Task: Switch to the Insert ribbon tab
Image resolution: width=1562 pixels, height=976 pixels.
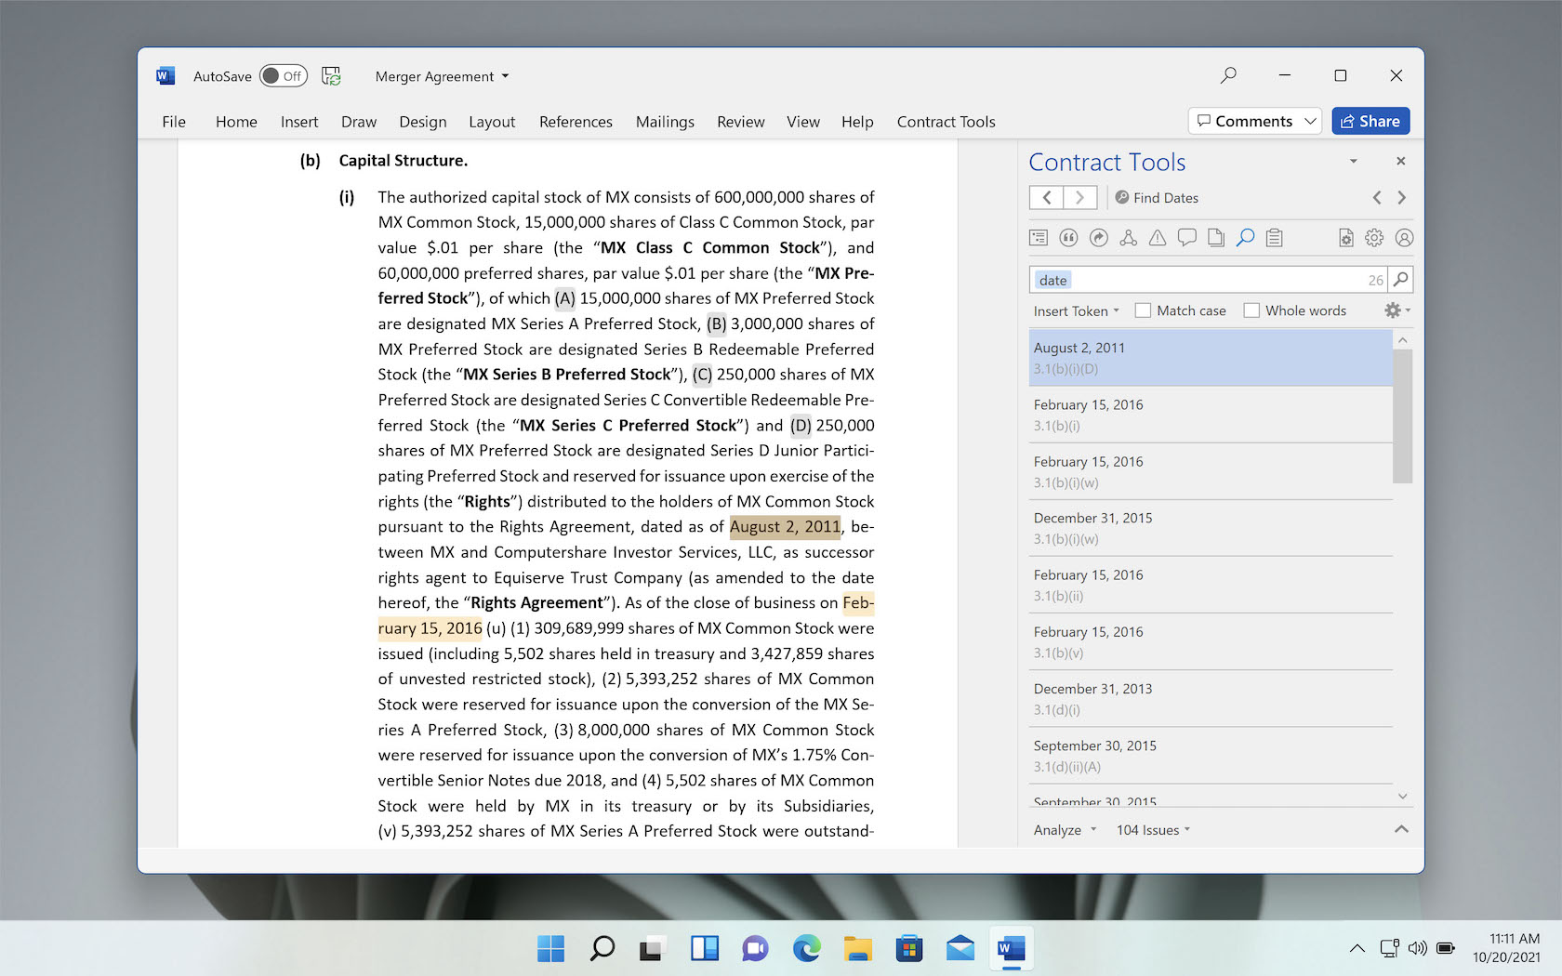Action: [x=299, y=122]
